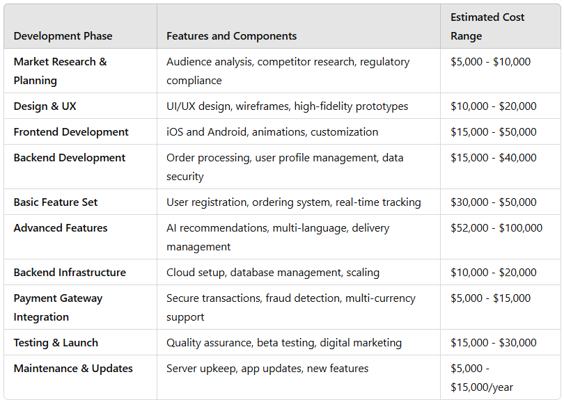The width and height of the screenshot is (564, 402).
Task: Click the Features and Components header
Action: (x=231, y=36)
